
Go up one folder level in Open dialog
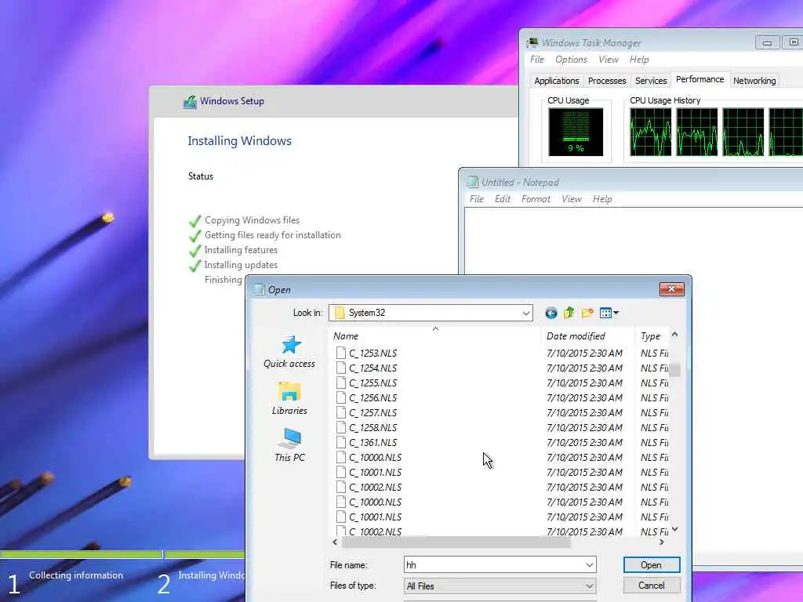[x=569, y=313]
